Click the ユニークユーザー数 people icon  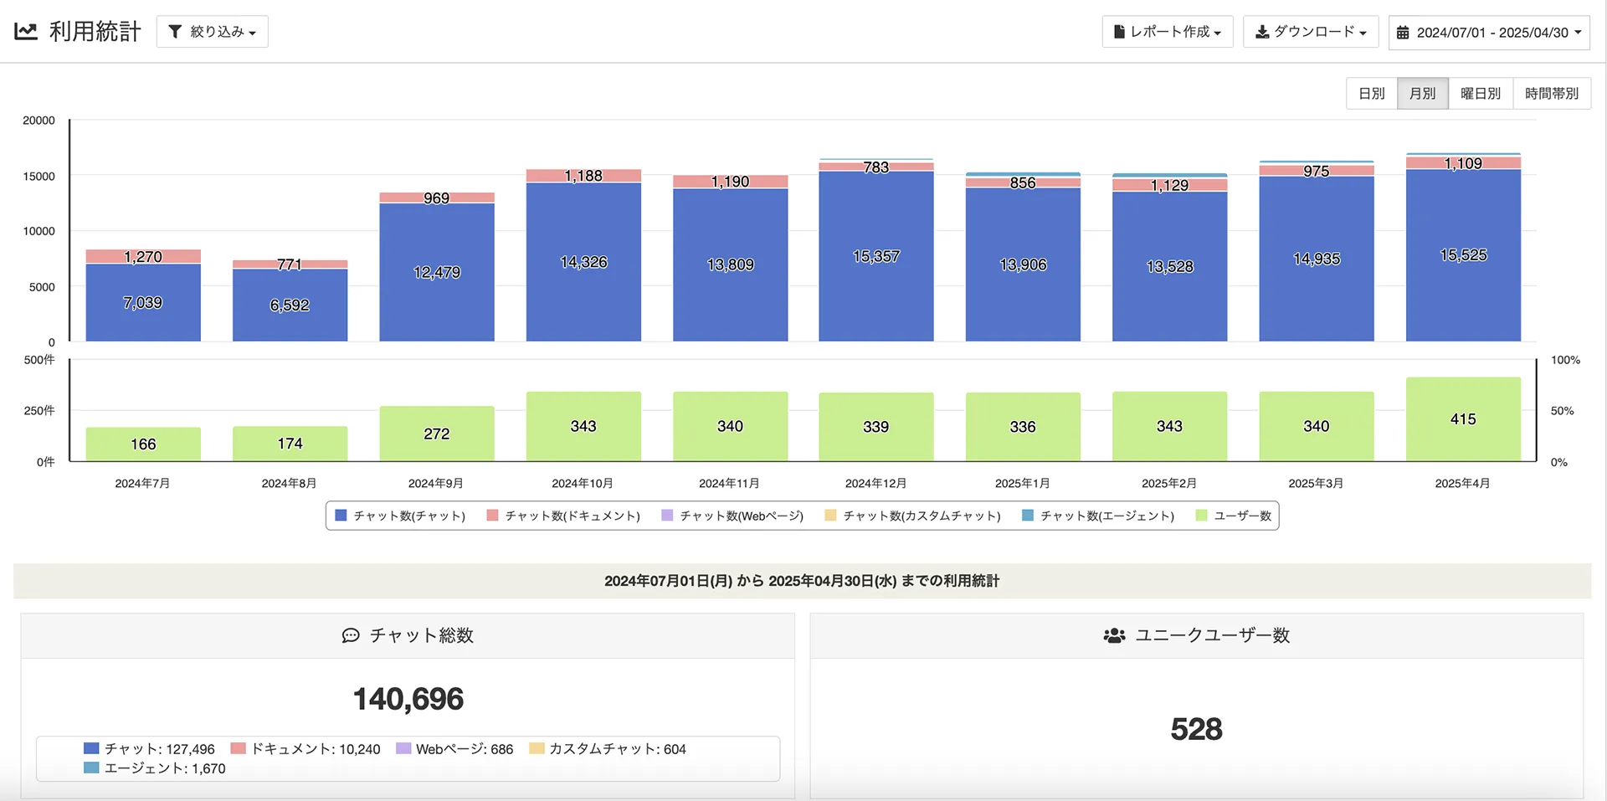tap(1114, 636)
